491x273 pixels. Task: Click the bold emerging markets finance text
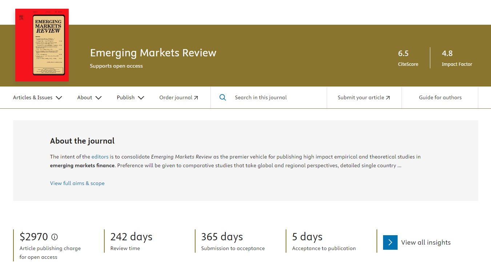point(82,165)
